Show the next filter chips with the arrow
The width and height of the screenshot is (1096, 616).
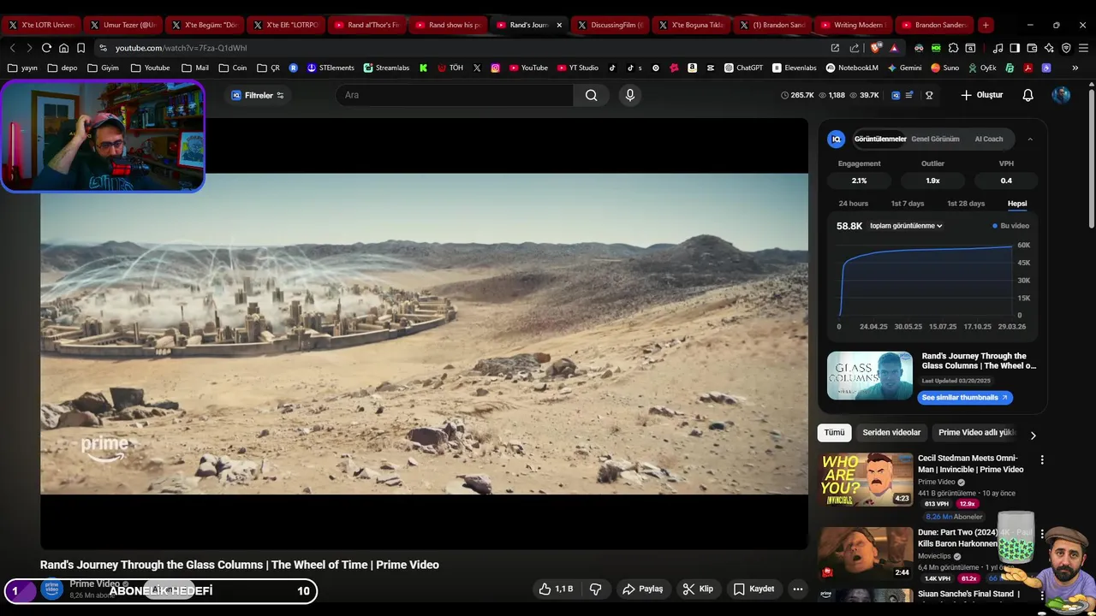click(x=1033, y=435)
